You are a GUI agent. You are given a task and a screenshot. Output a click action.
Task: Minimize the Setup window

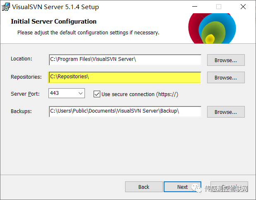coord(195,7)
